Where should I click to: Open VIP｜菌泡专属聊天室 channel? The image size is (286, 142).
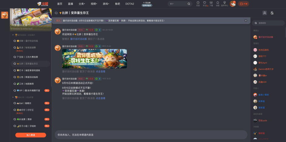[30, 91]
